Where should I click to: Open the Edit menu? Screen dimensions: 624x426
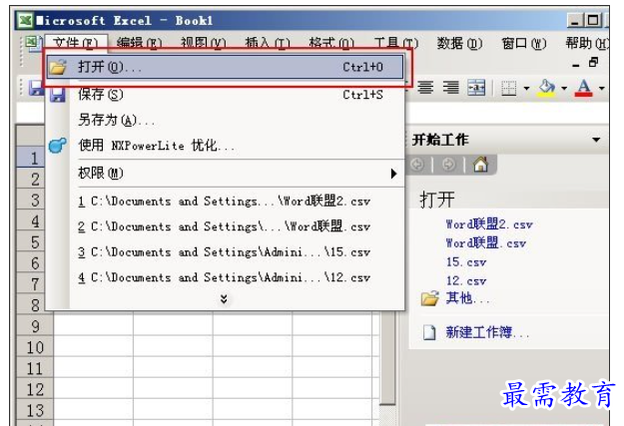click(140, 43)
